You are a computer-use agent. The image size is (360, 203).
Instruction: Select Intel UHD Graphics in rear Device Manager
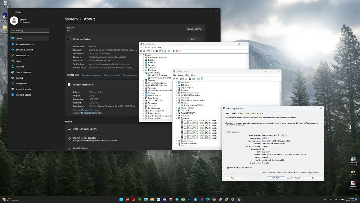[159, 75]
